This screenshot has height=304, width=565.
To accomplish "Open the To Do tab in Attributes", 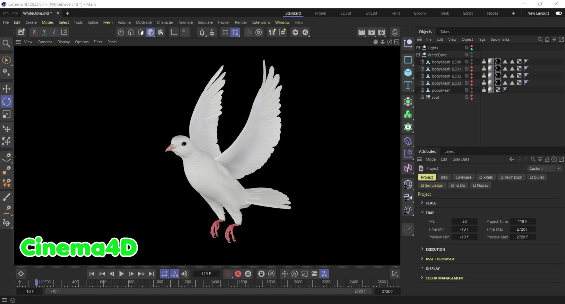I will pos(458,185).
